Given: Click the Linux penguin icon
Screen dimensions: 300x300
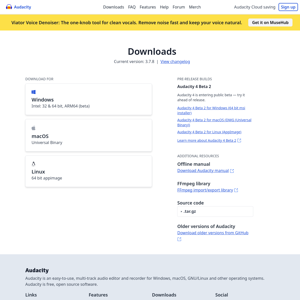Looking at the screenshot, I should click(x=33, y=164).
